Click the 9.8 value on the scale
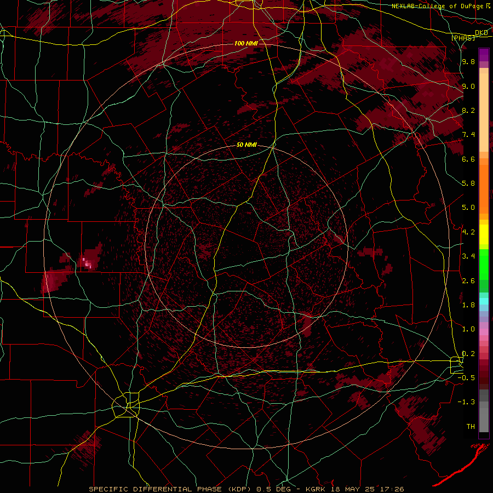This screenshot has height=493, width=493. click(468, 61)
